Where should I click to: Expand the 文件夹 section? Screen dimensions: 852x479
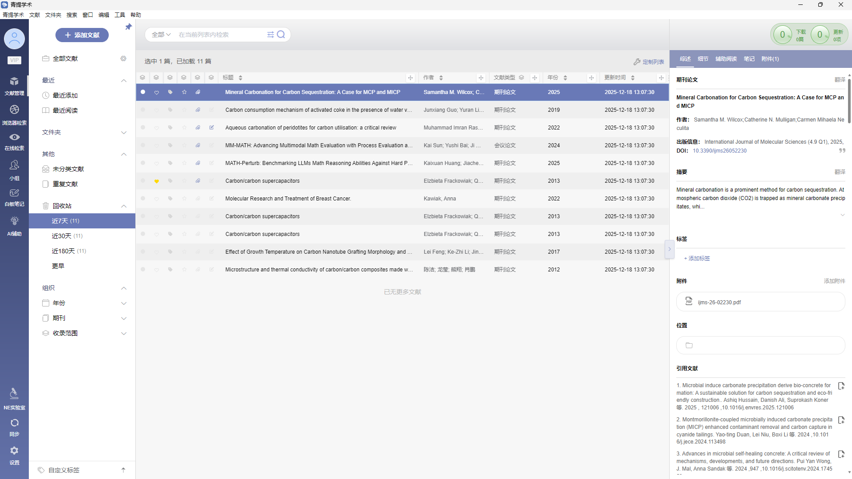[x=124, y=132]
